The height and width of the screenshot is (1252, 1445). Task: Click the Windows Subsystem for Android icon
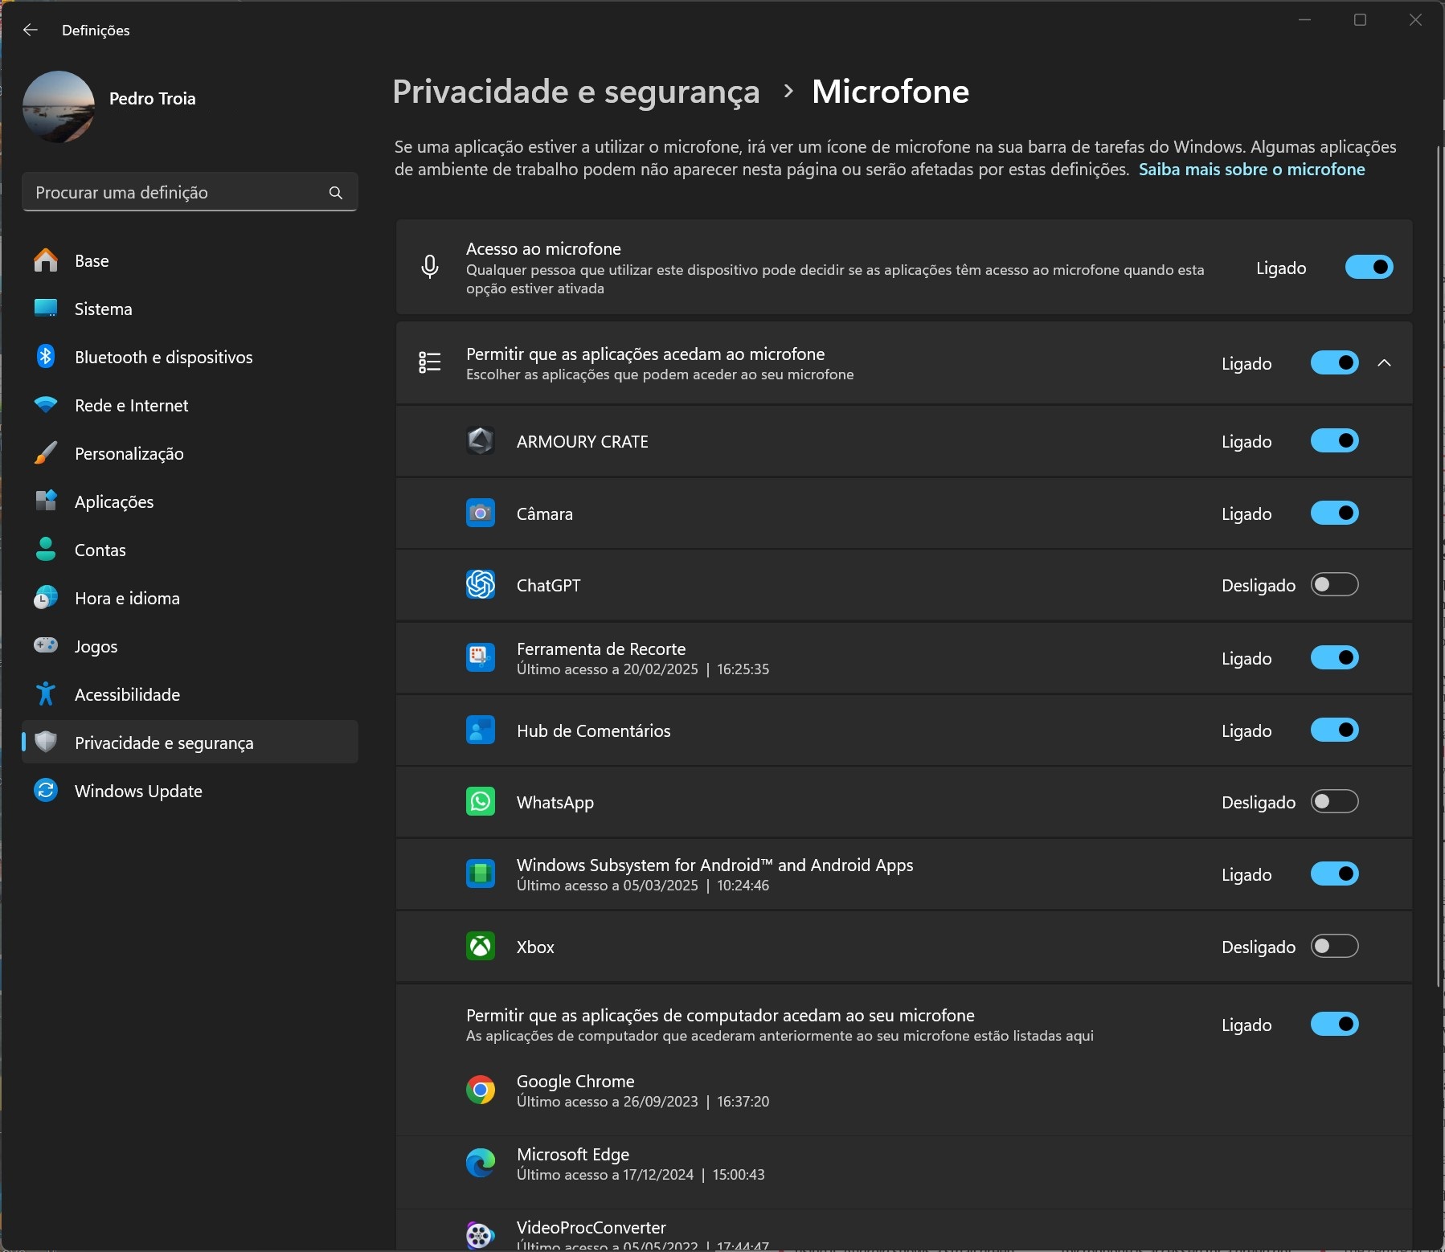pos(481,874)
